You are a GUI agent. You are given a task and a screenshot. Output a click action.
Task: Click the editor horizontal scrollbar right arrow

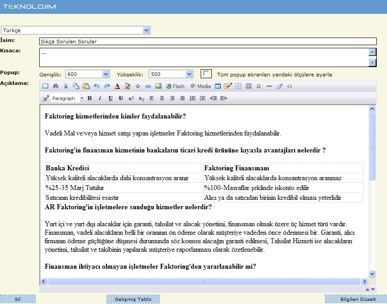[x=364, y=281]
